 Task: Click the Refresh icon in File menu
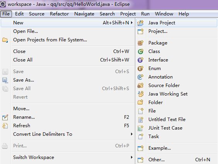tap(5, 126)
